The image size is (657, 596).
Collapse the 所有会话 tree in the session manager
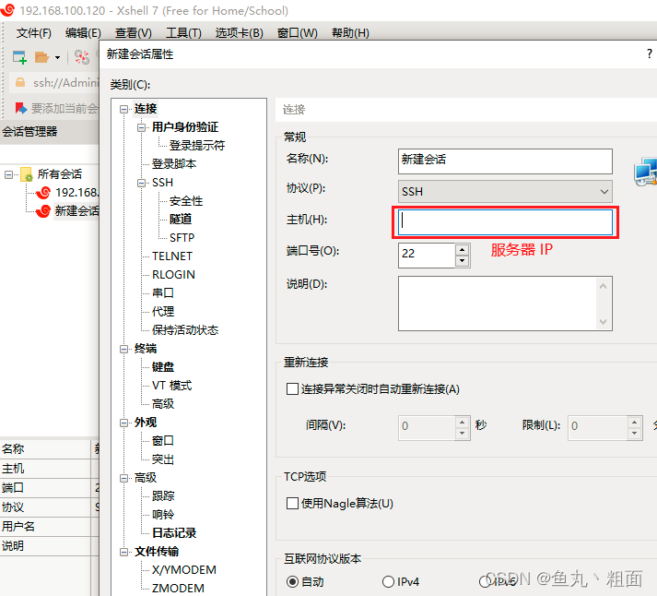point(8,174)
